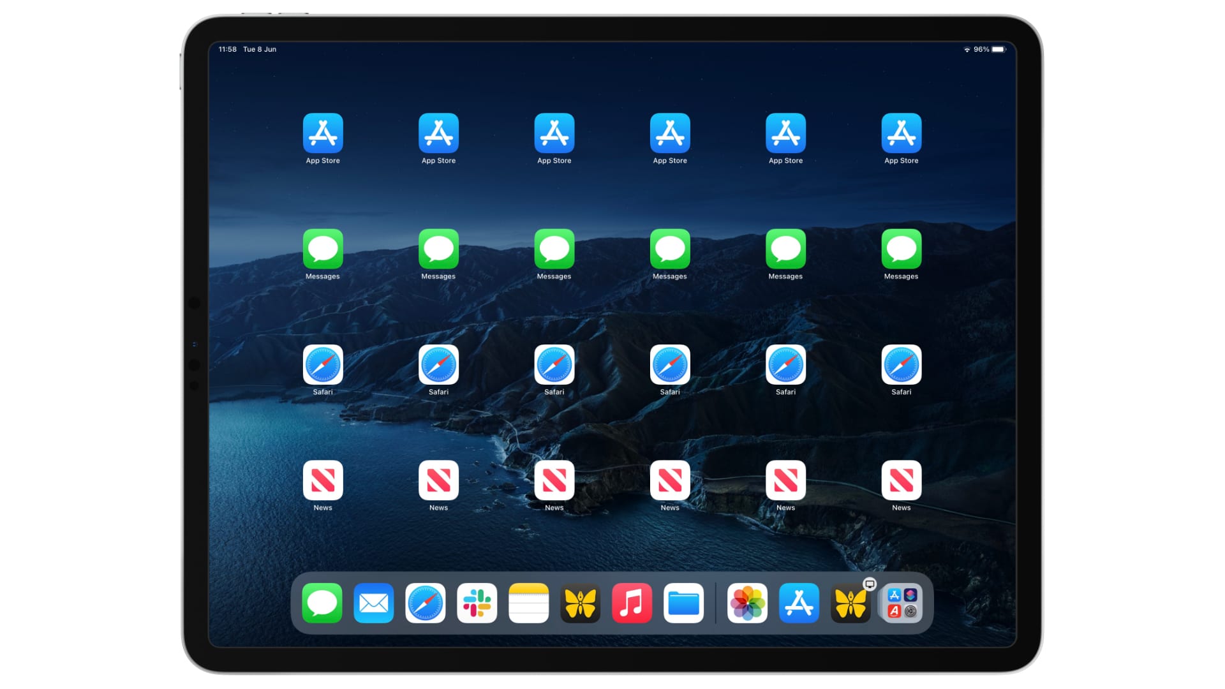Tap the Wi-Fi status icon
The image size is (1225, 689).
(x=967, y=49)
